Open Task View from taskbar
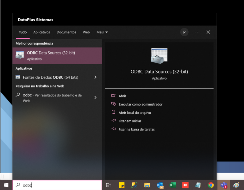 pyautogui.click(x=108, y=185)
